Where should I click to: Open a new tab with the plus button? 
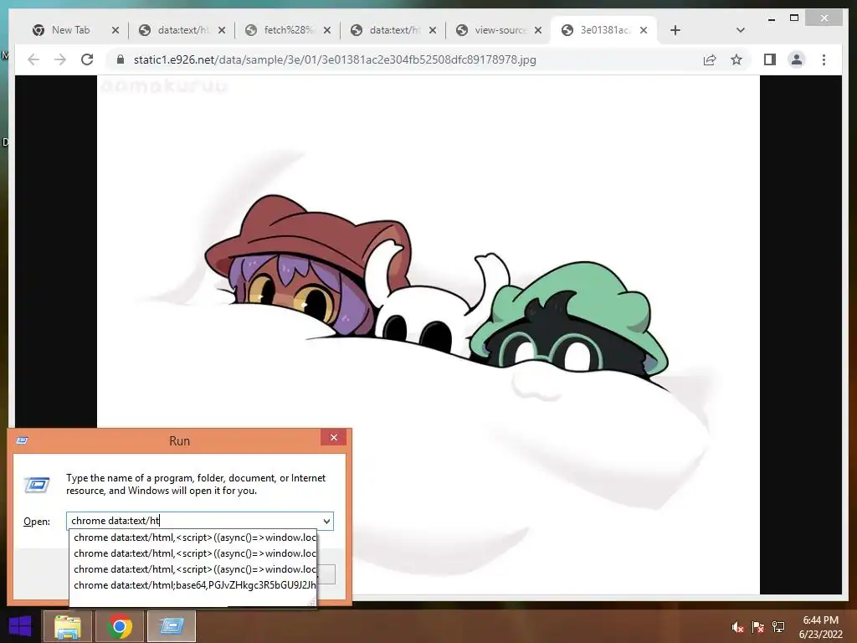click(675, 30)
